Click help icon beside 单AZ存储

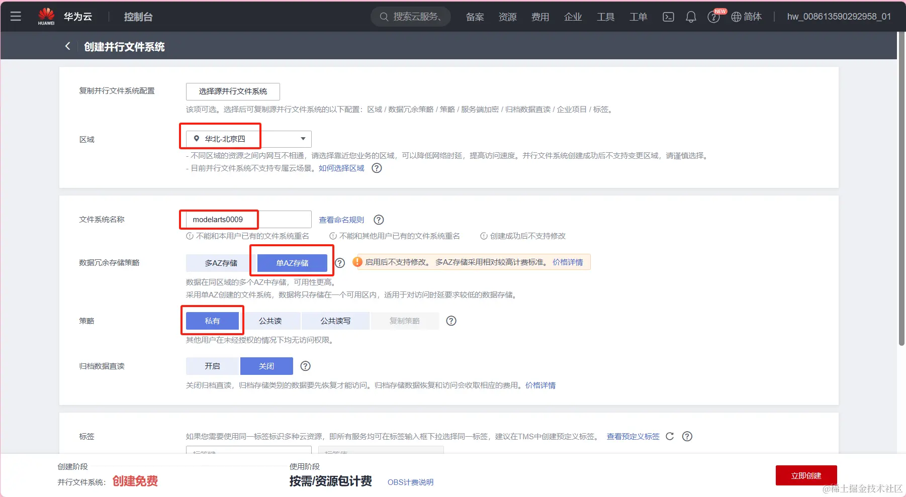(340, 263)
